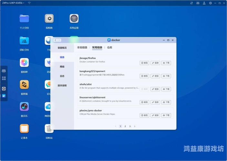The image size is (227, 161).
Task: Select 容器概况 in docker sidebar
Action: pyautogui.click(x=62, y=48)
